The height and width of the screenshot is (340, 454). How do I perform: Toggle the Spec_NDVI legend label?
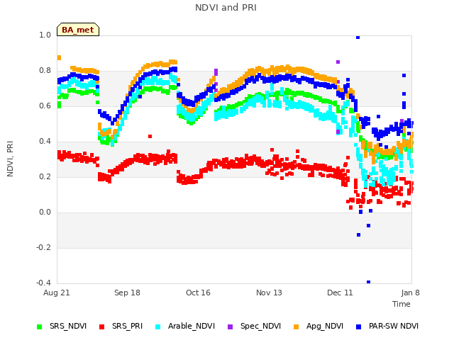[x=260, y=326]
